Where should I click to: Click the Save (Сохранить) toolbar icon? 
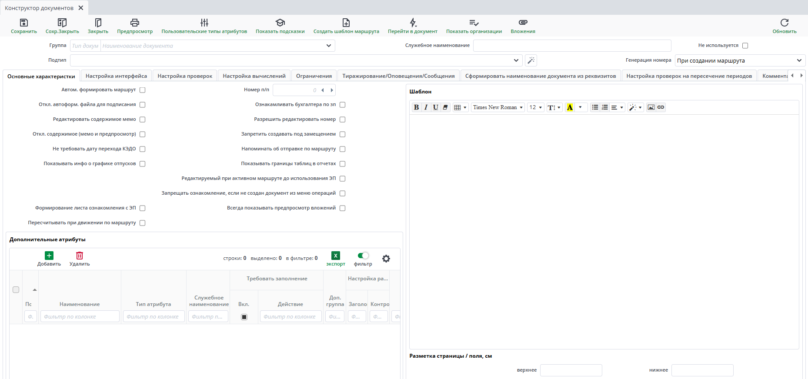(x=24, y=23)
